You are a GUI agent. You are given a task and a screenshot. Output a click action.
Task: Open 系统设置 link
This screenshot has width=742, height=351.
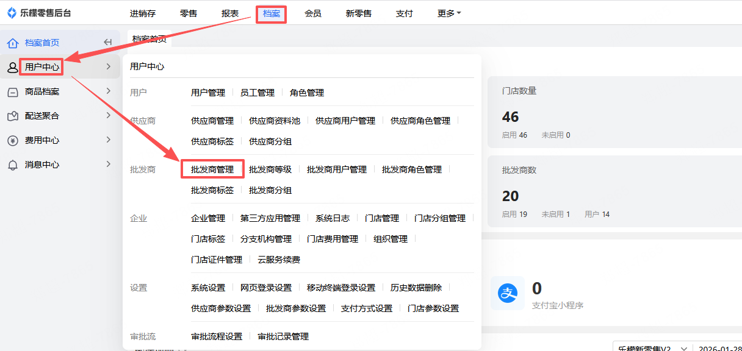click(208, 288)
